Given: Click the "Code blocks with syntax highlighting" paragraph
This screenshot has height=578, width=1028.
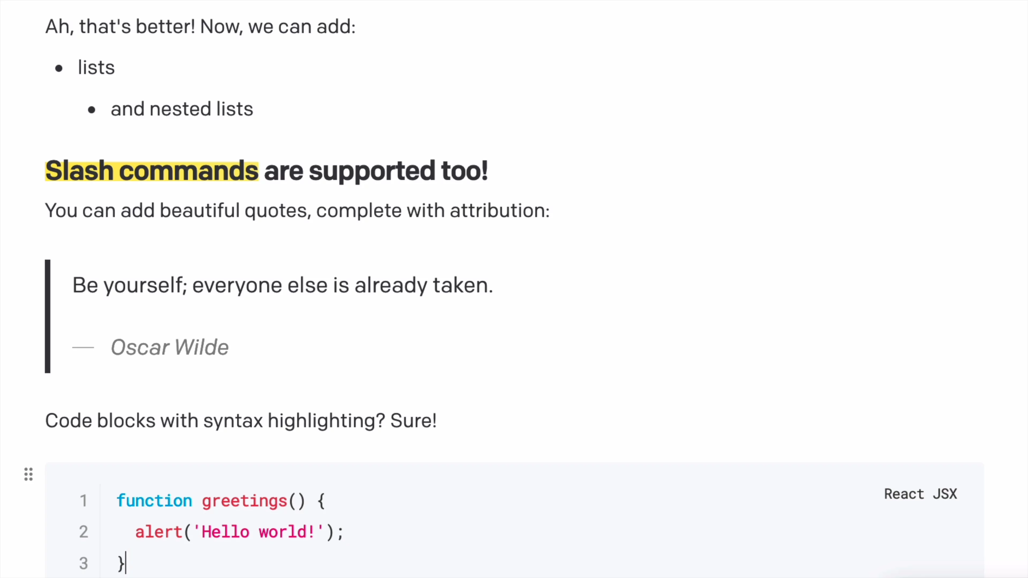Looking at the screenshot, I should (x=241, y=420).
